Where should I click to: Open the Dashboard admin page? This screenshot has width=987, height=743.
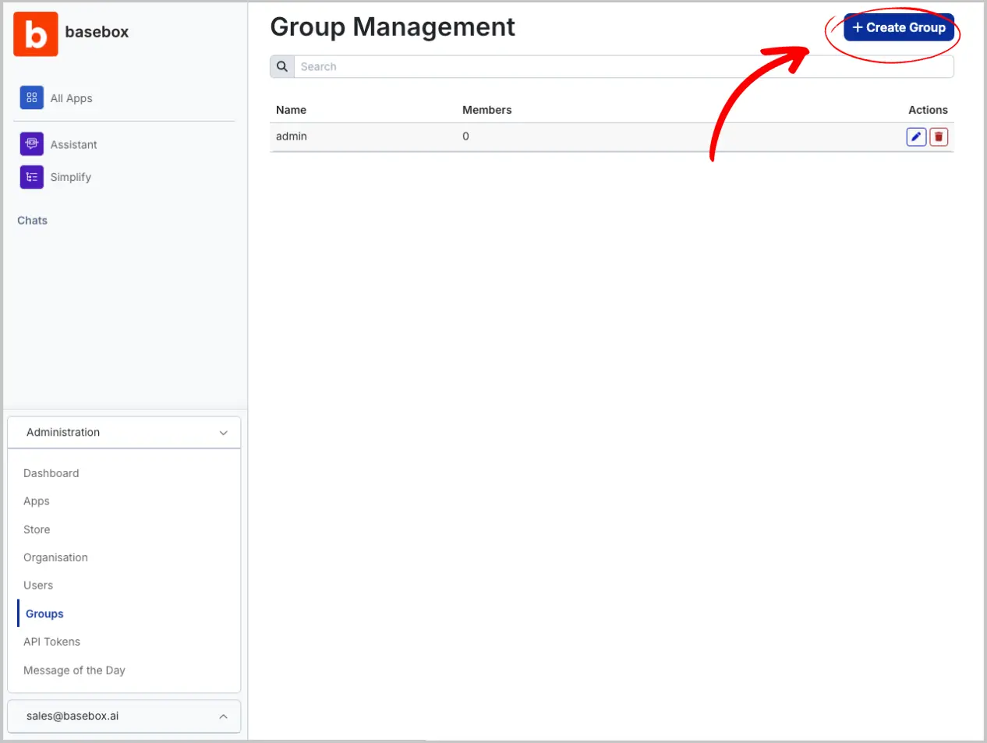(x=51, y=473)
